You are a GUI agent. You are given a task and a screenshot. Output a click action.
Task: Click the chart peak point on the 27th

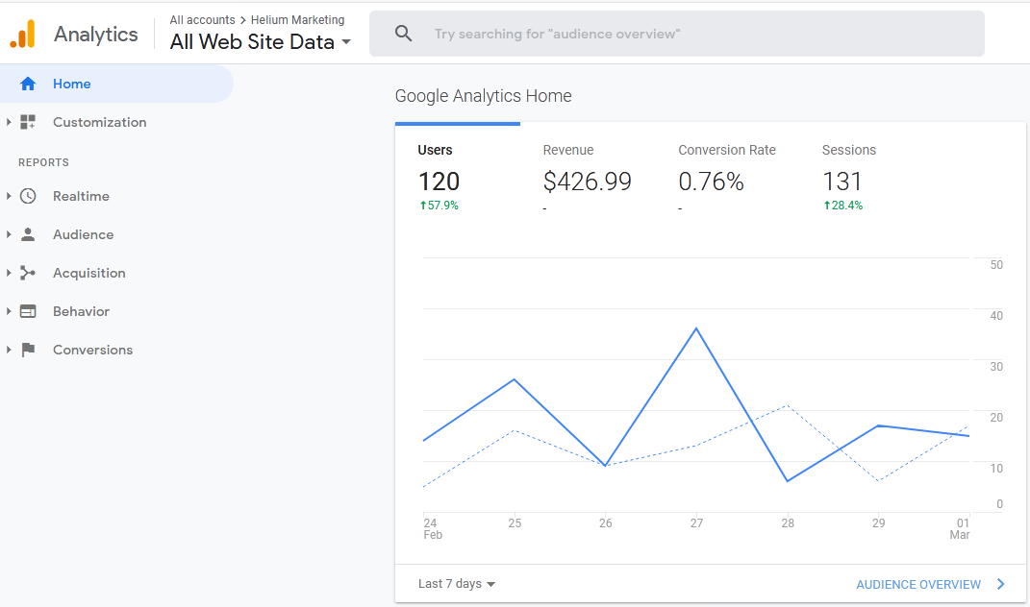point(696,328)
